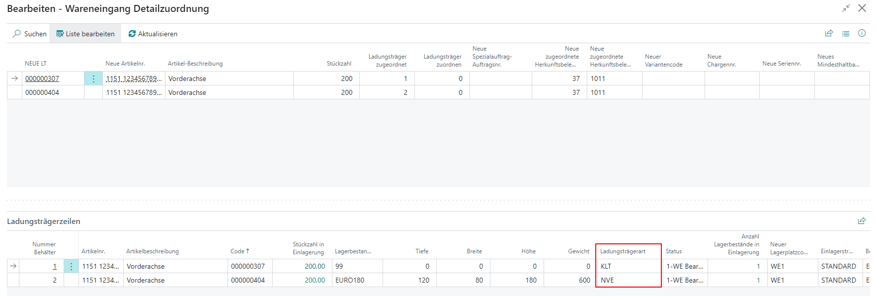Click the KLT Ladungsträgerart cell
Image resolution: width=877 pixels, height=296 pixels.
[x=628, y=266]
